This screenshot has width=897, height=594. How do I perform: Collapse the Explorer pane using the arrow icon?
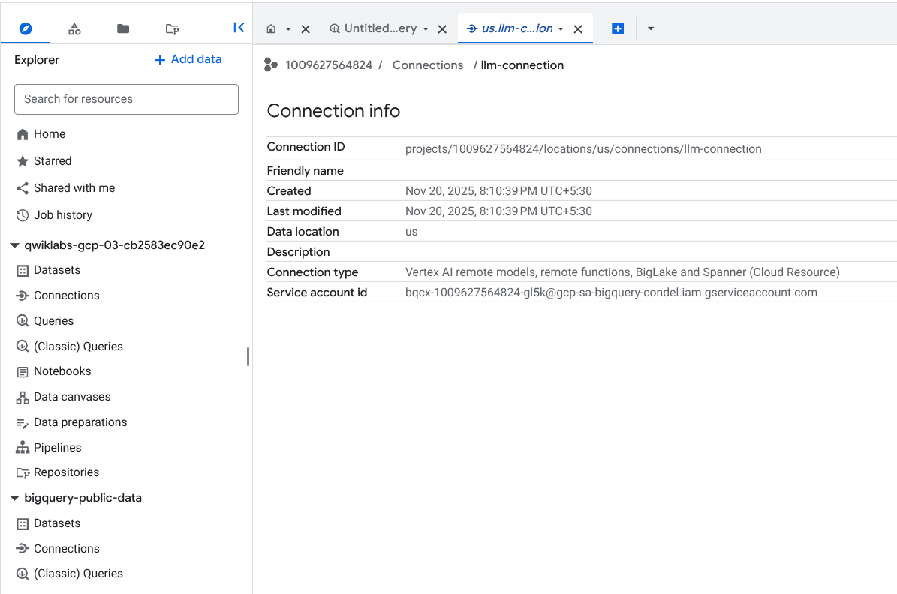click(x=239, y=27)
